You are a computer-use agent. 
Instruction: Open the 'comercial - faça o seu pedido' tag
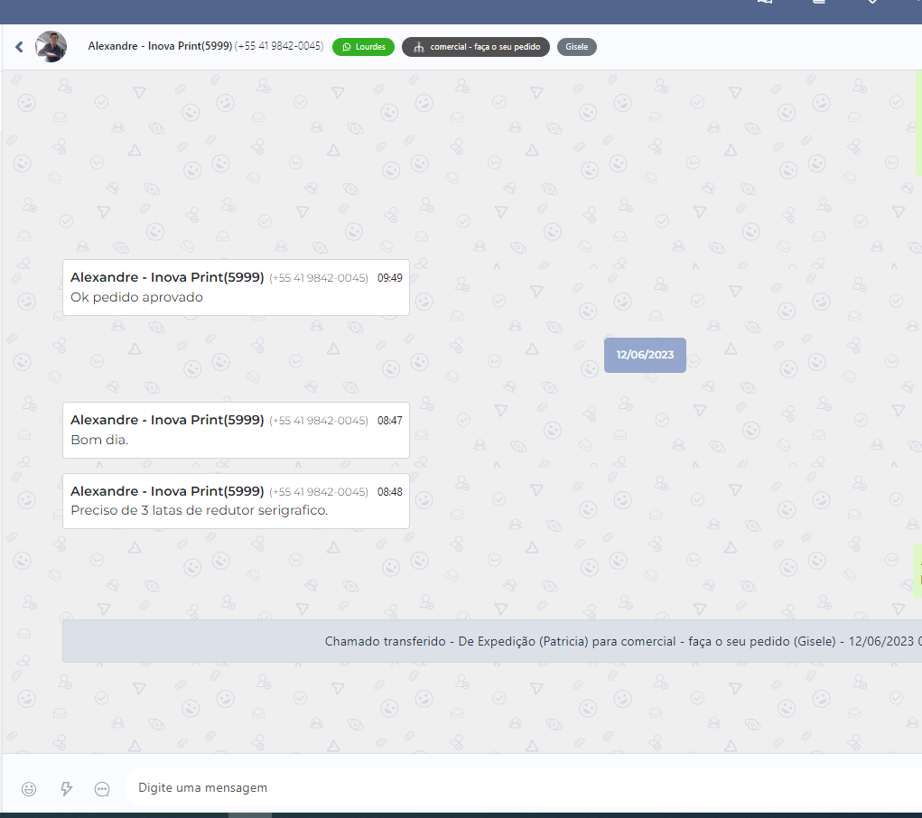click(x=476, y=47)
